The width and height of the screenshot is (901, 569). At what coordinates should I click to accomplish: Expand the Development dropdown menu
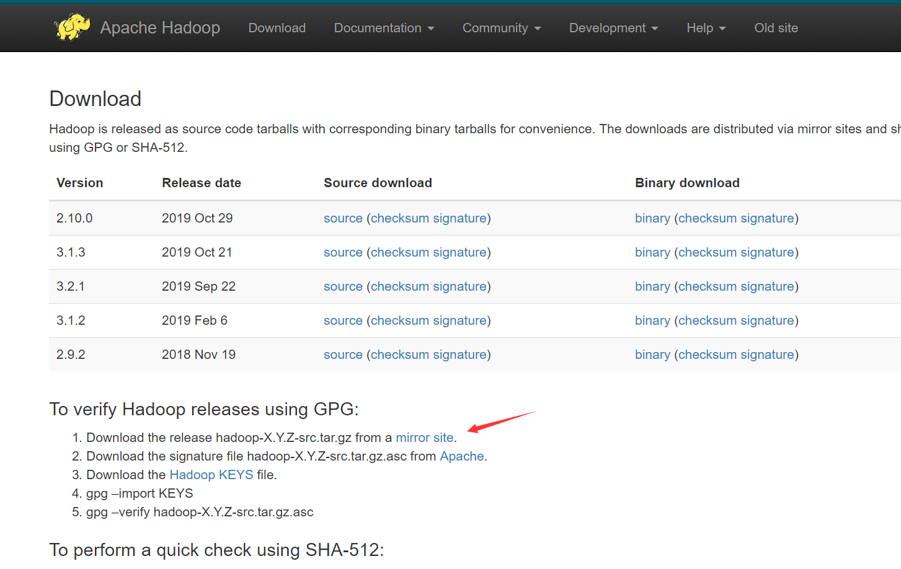coord(613,28)
